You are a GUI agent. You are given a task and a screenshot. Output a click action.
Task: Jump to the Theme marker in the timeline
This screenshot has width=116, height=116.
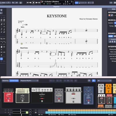[x=61, y=115]
